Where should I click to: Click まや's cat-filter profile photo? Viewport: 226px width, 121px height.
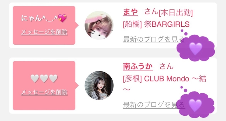(99, 25)
